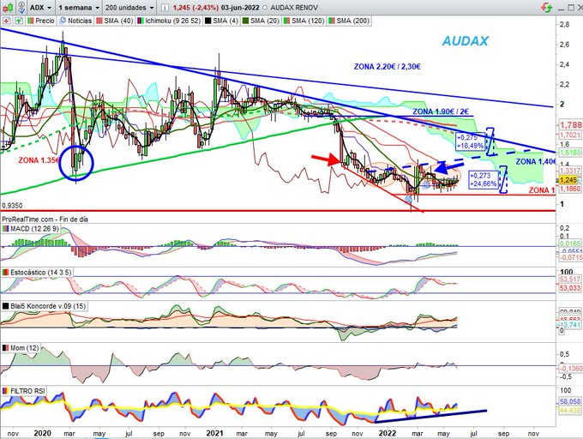The height and width of the screenshot is (439, 583).
Task: Open the Mom (12) panel label
Action: tap(21, 348)
